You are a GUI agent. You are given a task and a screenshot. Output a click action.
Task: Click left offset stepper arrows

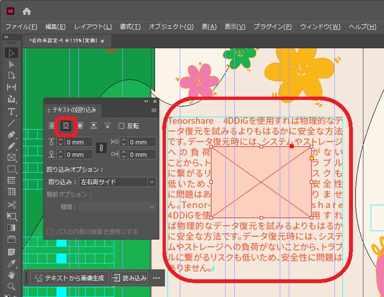124,142
